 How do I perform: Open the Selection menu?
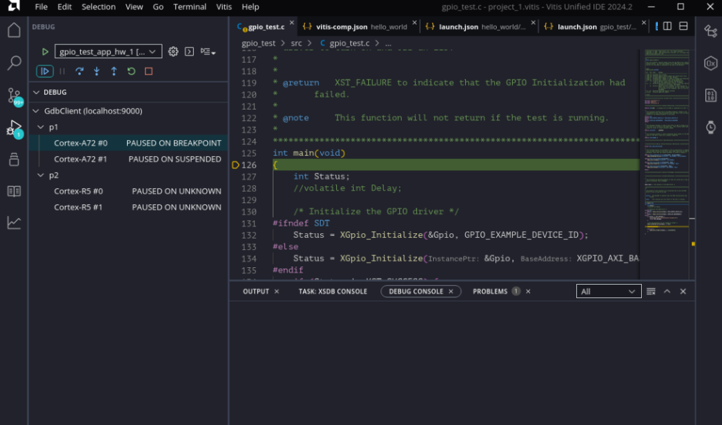(x=98, y=7)
